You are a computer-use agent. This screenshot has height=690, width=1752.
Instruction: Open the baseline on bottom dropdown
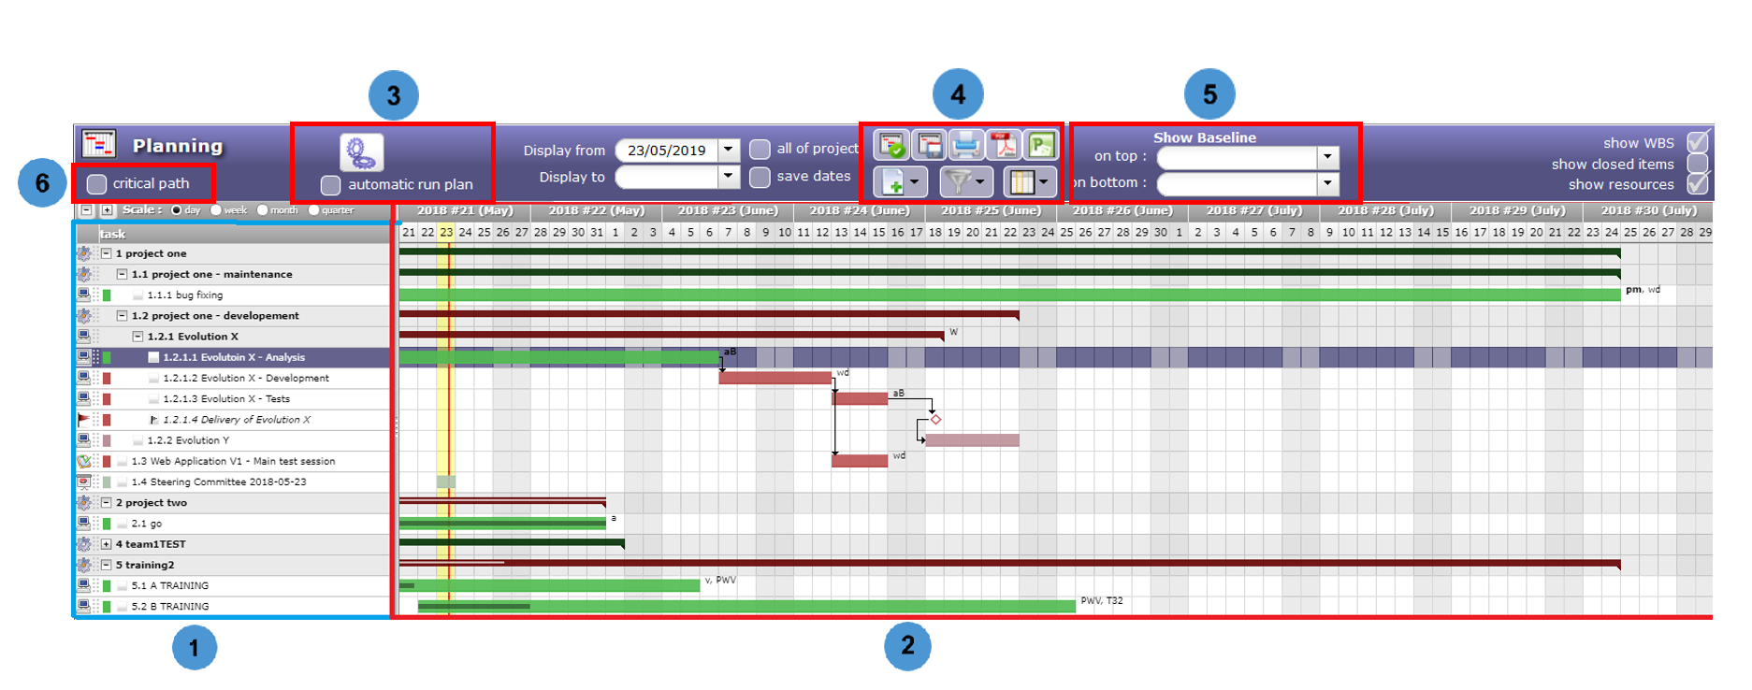coord(1328,183)
